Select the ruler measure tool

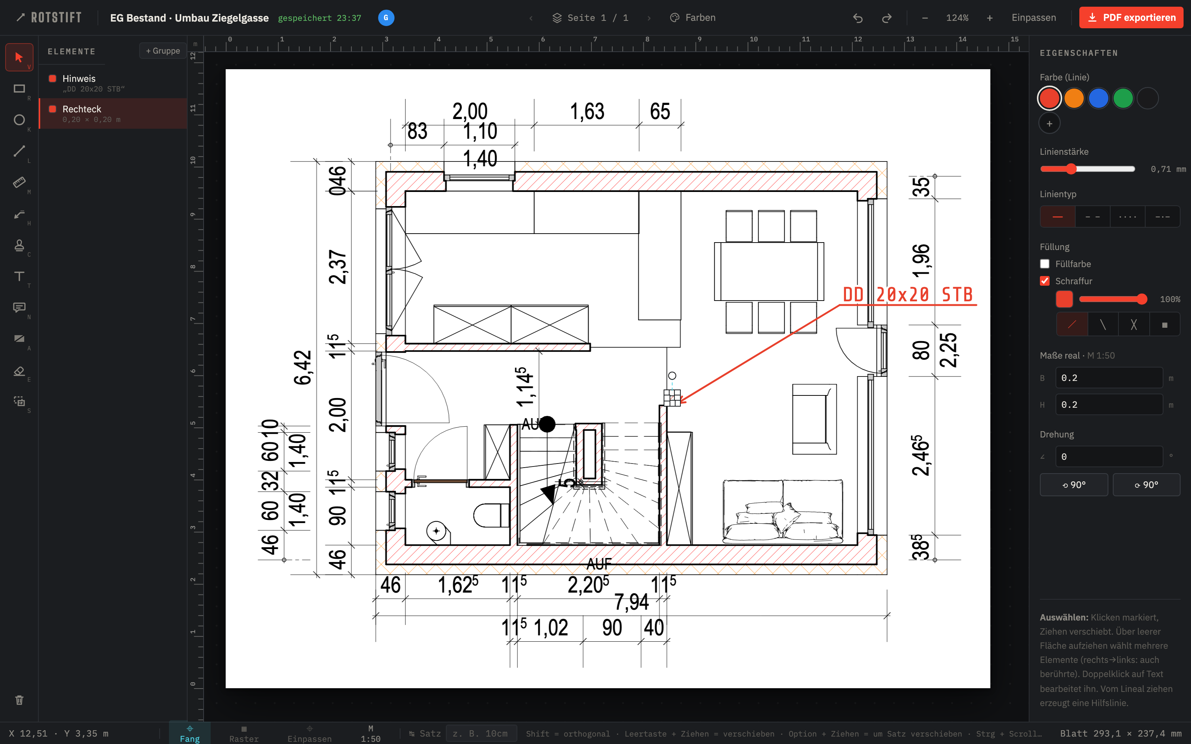(19, 182)
